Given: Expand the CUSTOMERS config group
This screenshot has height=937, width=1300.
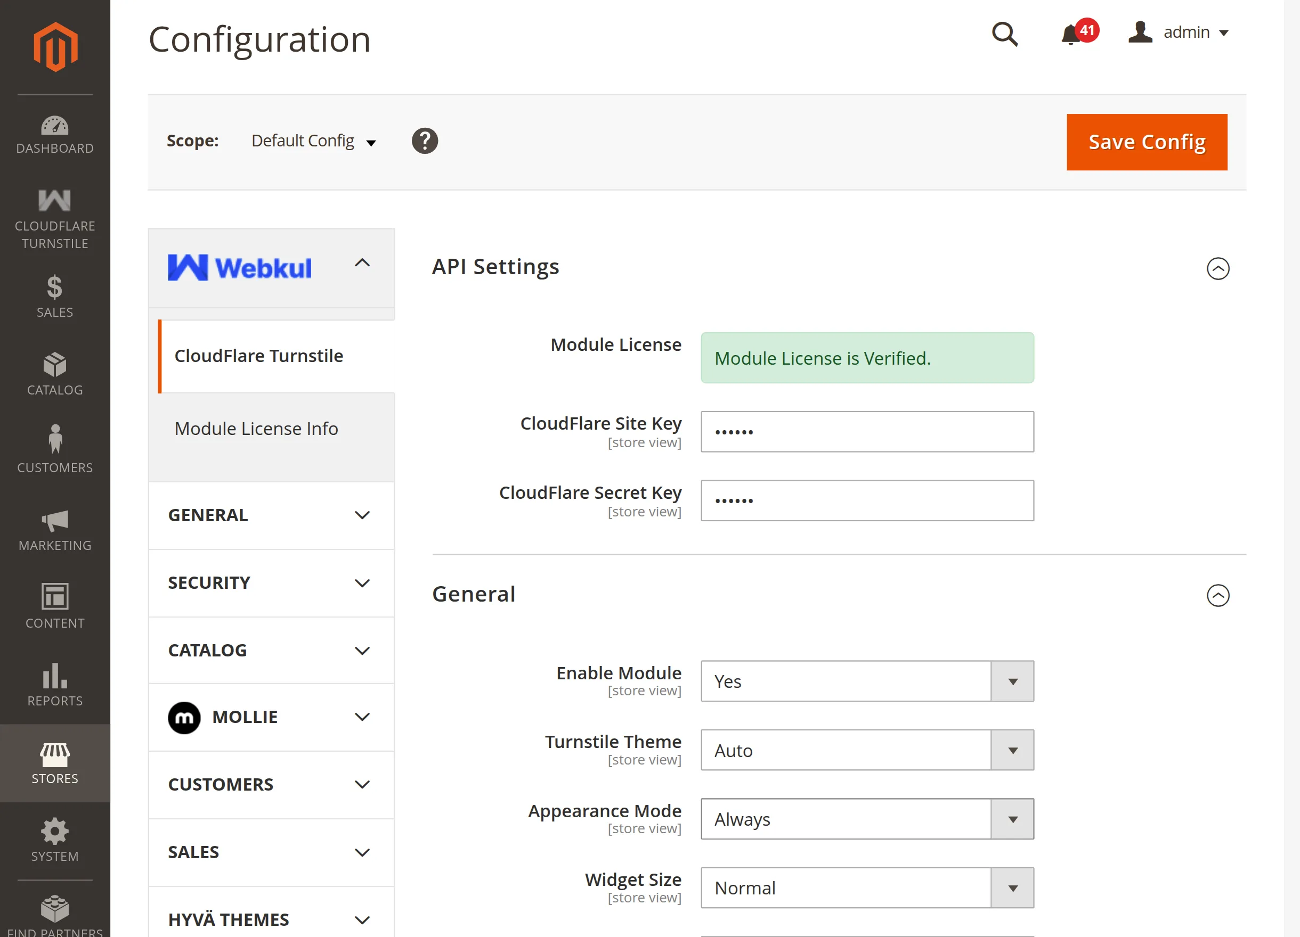Looking at the screenshot, I should [271, 785].
